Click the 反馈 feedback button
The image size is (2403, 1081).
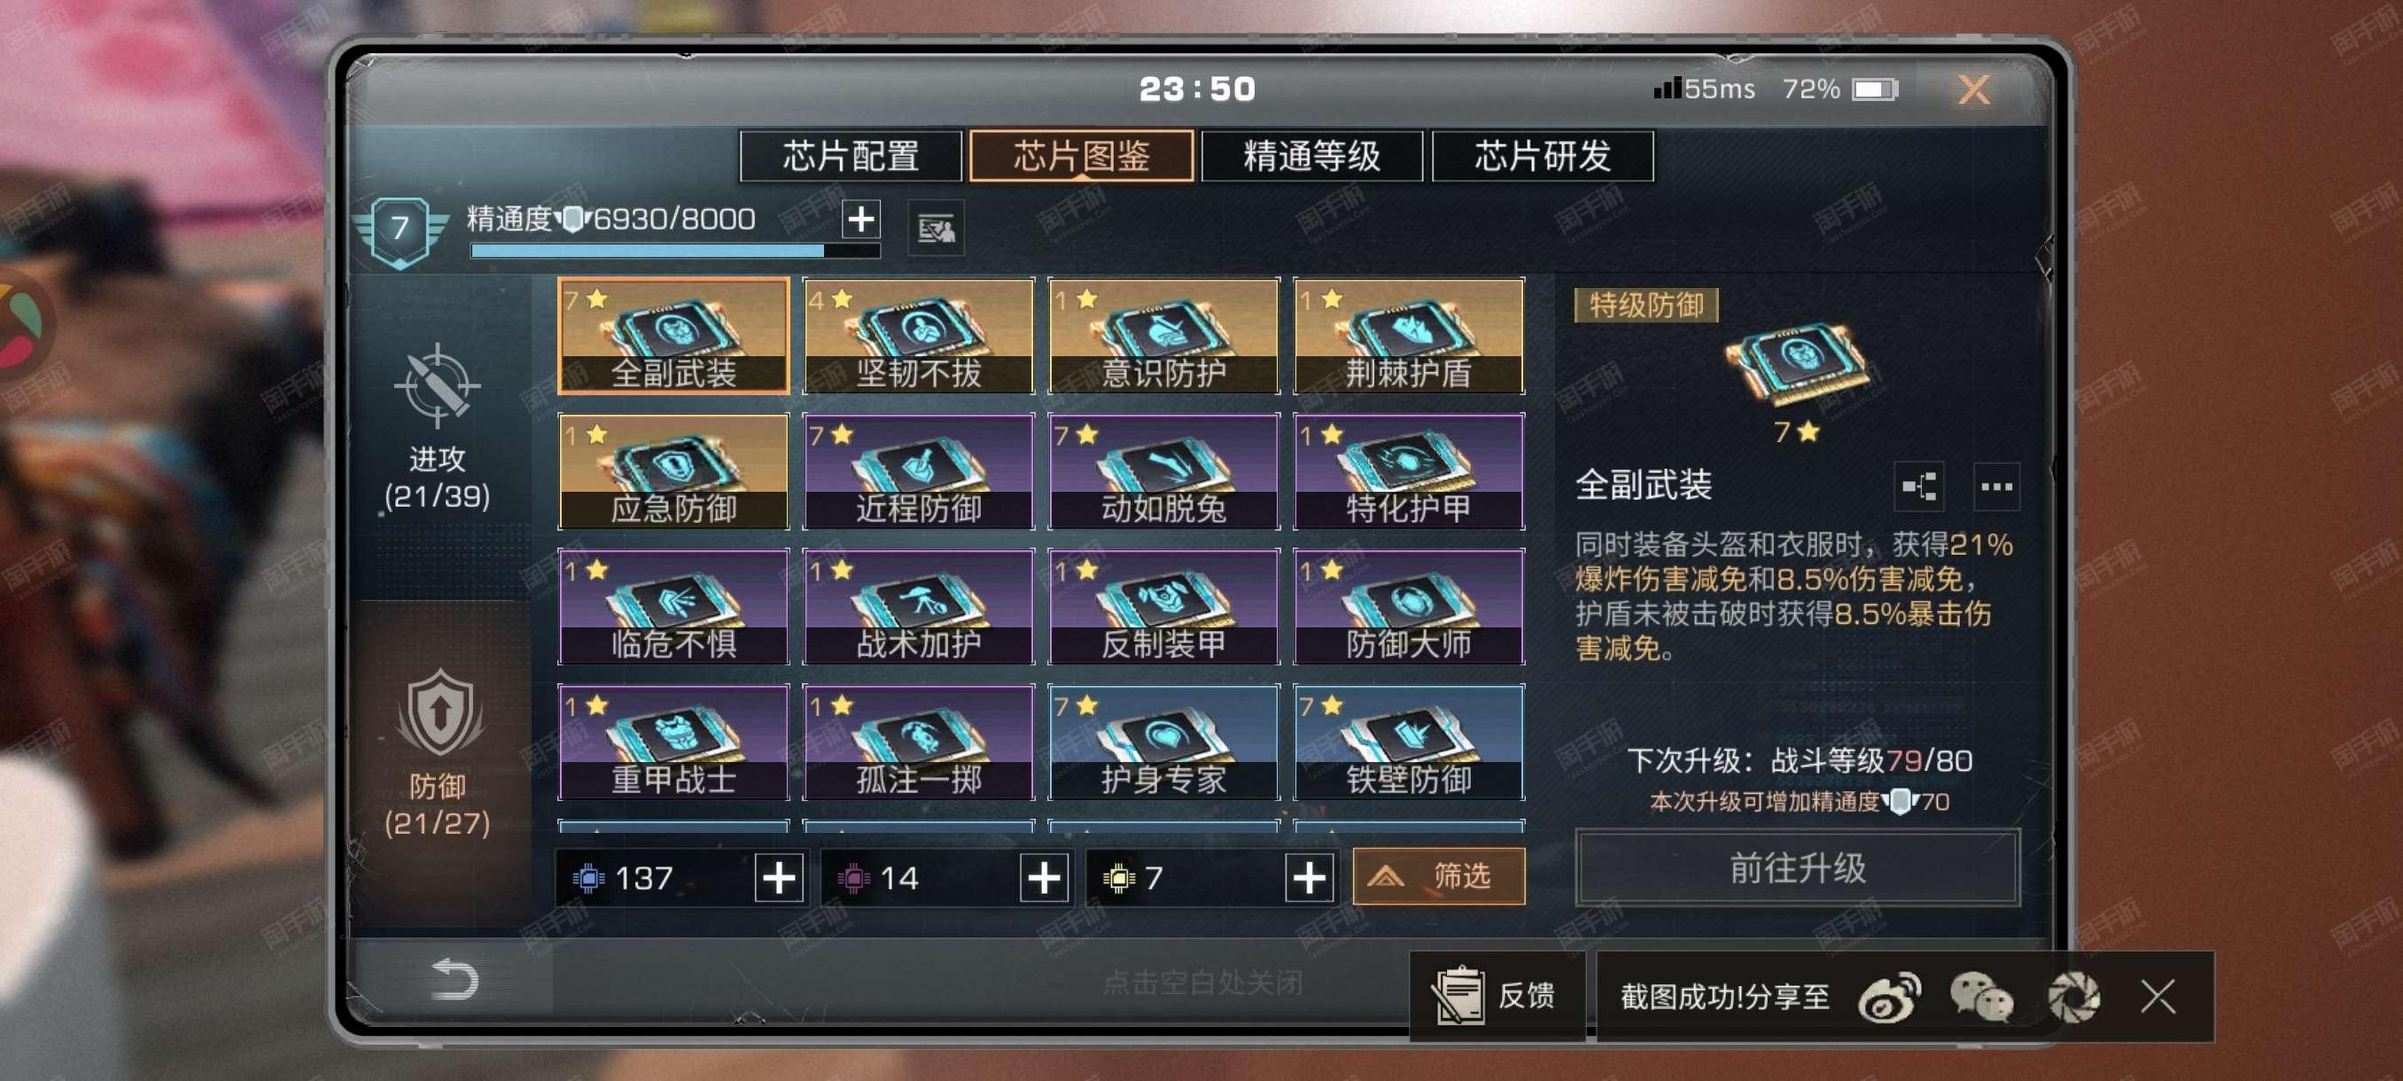tap(1497, 996)
